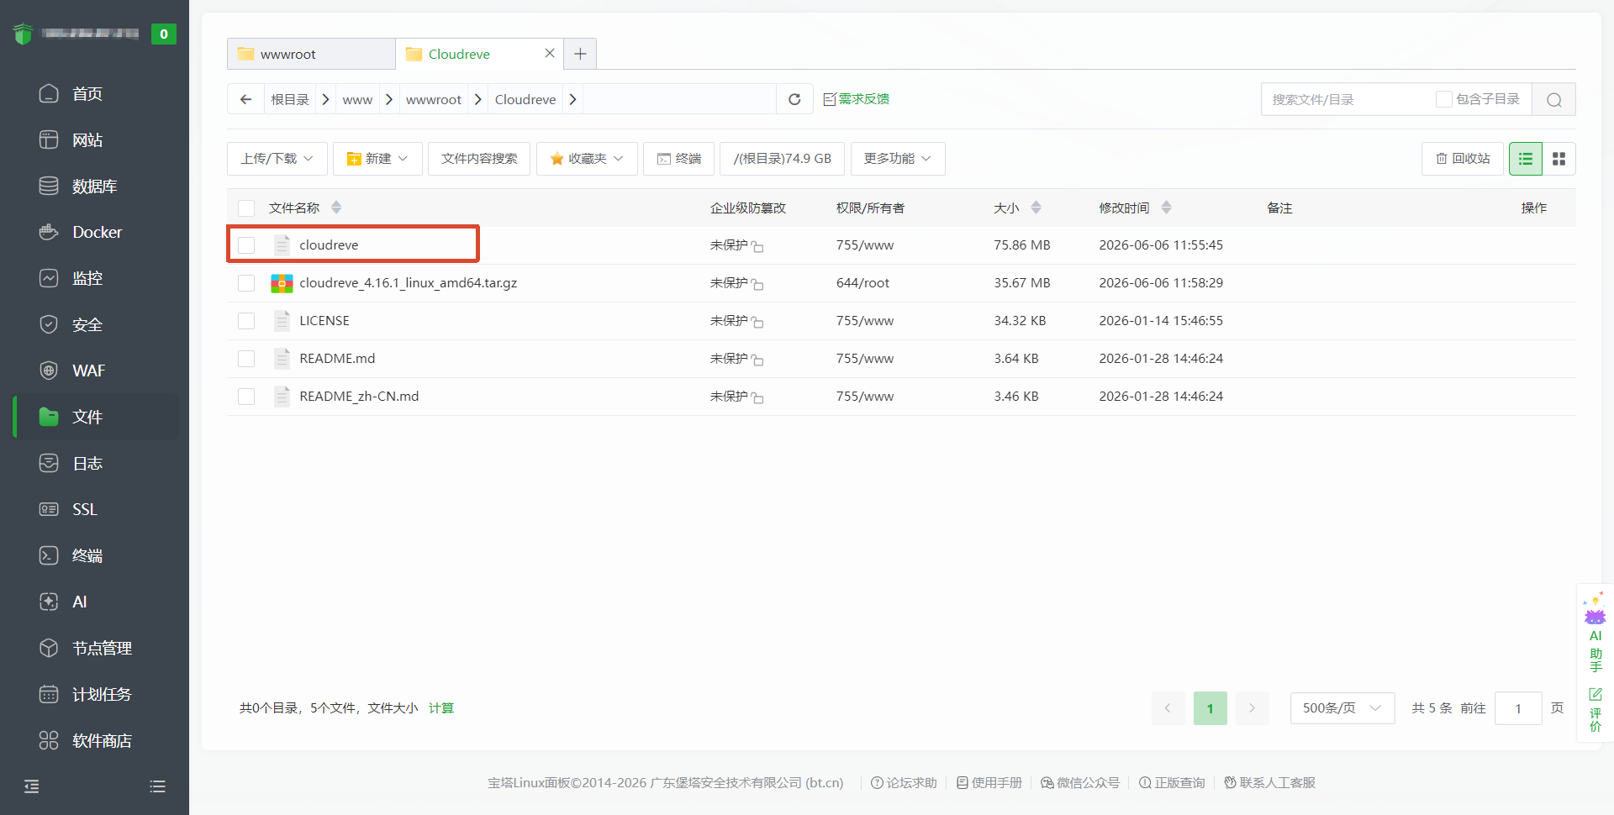Switch to the wwwroot tab
Viewport: 1614px width, 815px height.
click(x=311, y=54)
